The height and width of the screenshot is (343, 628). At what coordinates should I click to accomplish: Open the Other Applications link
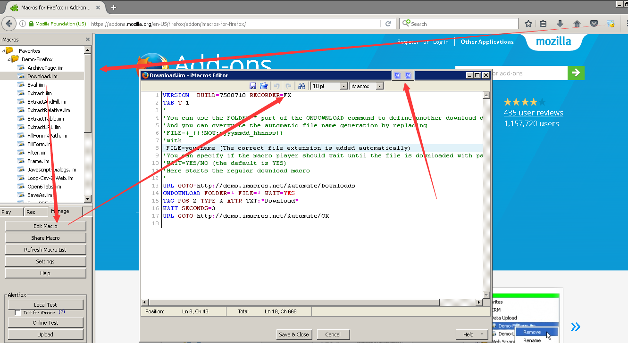[x=487, y=42]
